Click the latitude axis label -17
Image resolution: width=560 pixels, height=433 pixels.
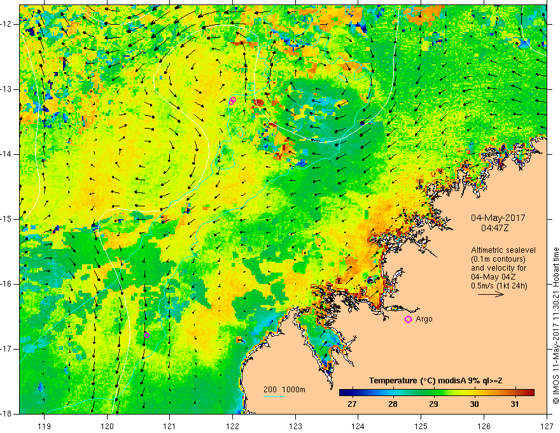click(x=7, y=349)
